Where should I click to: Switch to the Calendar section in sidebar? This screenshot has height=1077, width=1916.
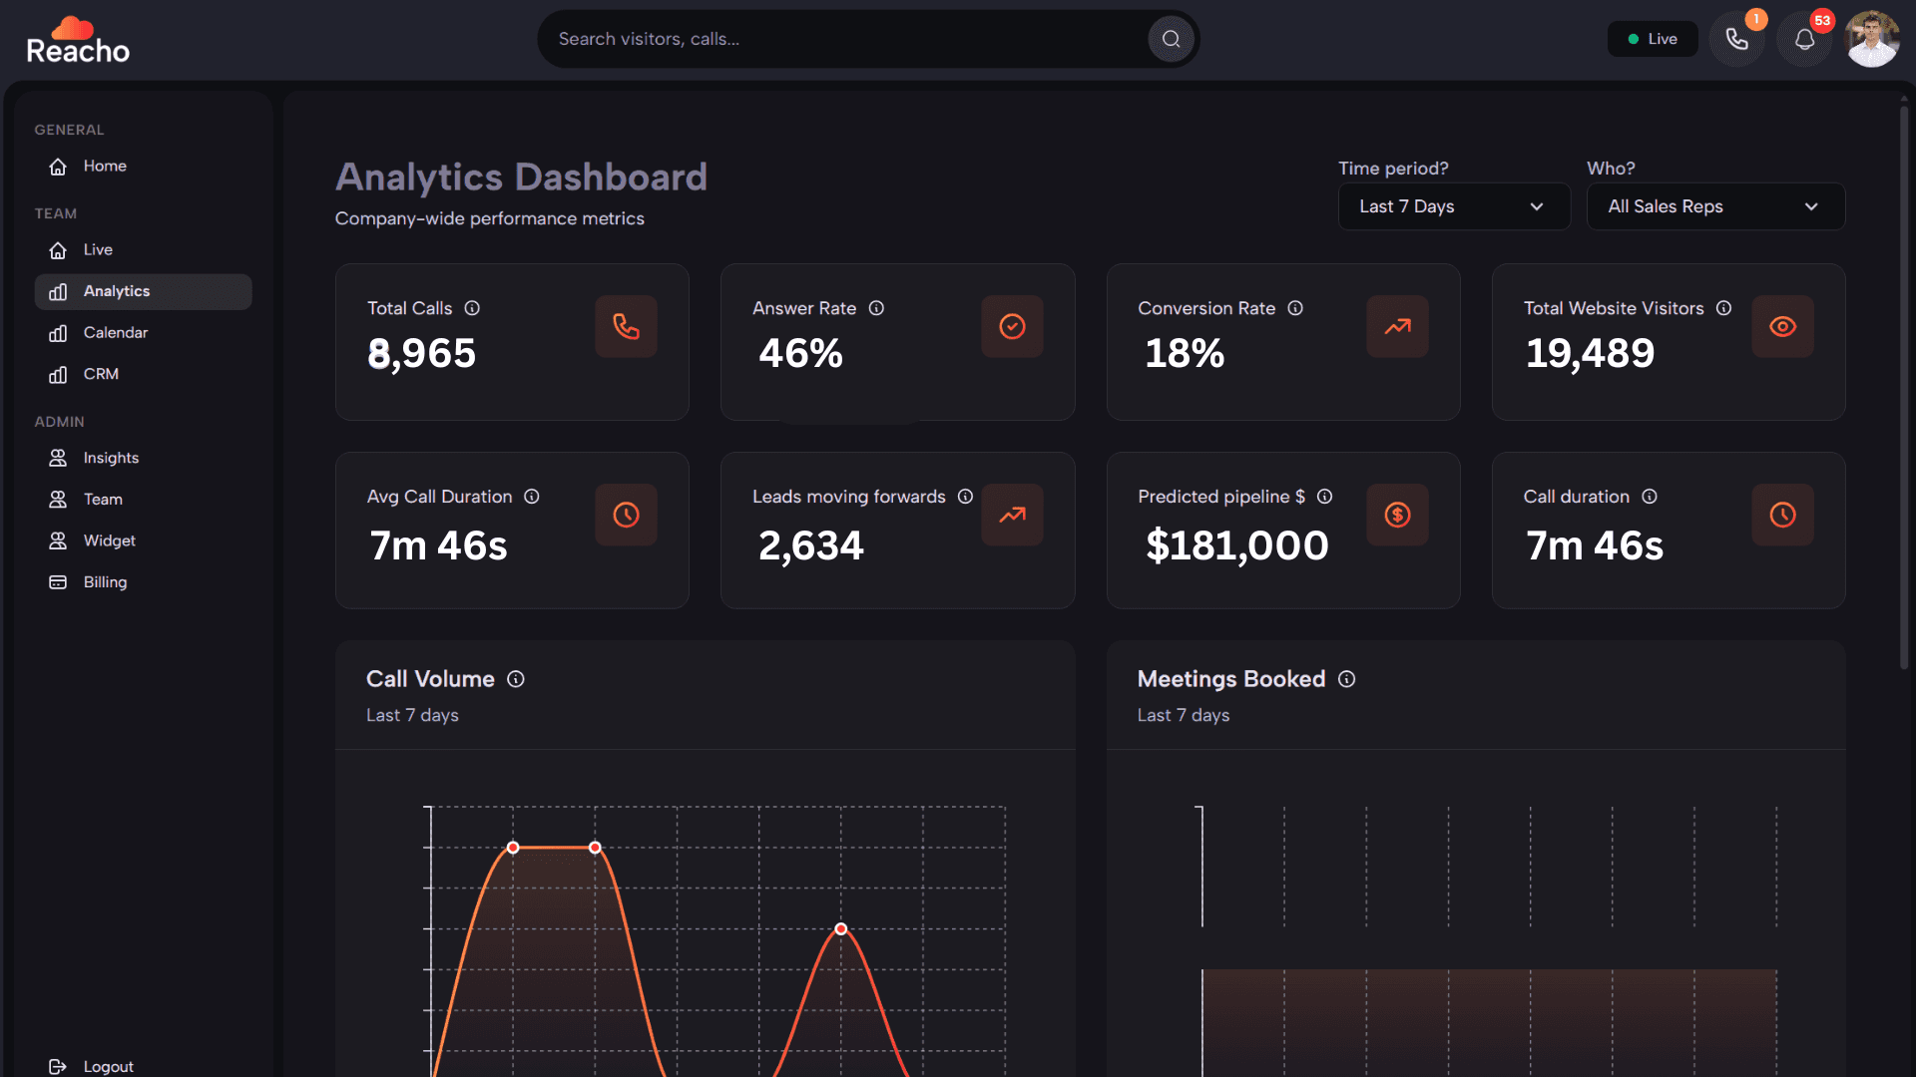[x=116, y=332]
